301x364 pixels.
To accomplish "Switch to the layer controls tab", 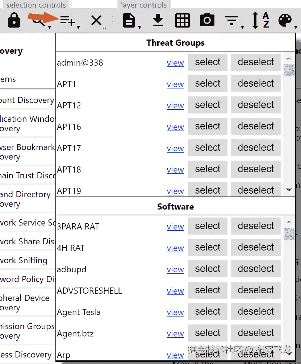I will 143,5.
